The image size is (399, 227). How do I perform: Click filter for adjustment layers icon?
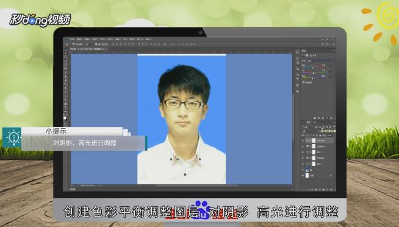320,128
